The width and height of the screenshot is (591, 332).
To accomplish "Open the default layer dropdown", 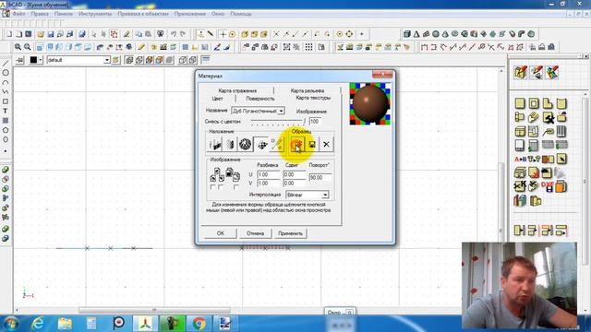I will [107, 60].
